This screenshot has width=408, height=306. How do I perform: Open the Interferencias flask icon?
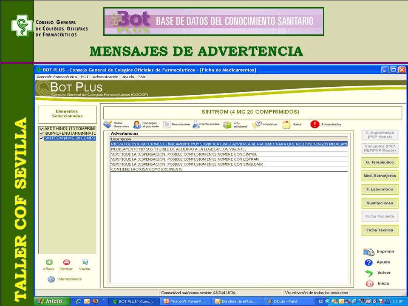click(x=195, y=125)
